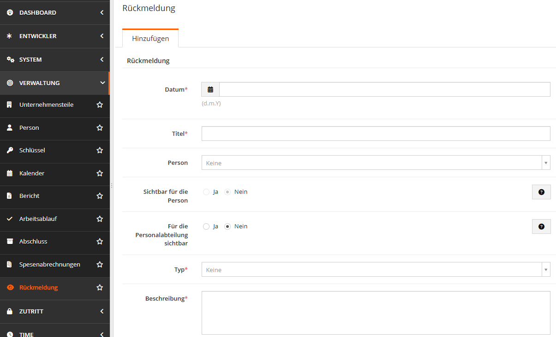Click inside the Titel input field
This screenshot has height=337, width=556.
point(375,133)
